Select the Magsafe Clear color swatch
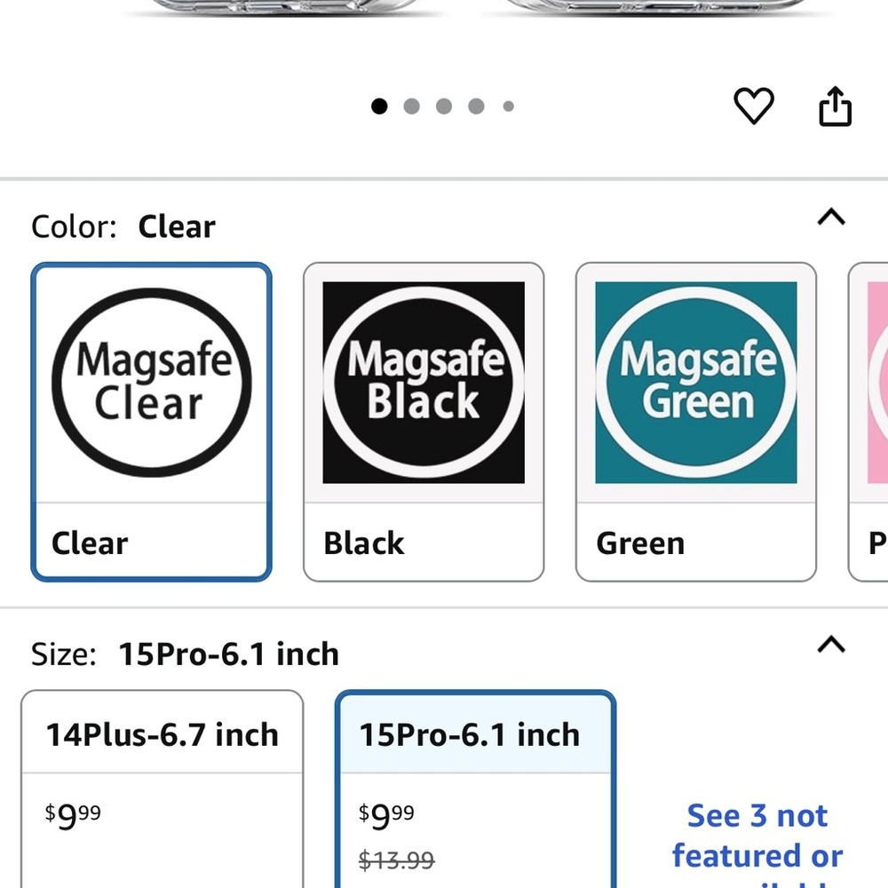Image resolution: width=888 pixels, height=888 pixels. click(152, 384)
